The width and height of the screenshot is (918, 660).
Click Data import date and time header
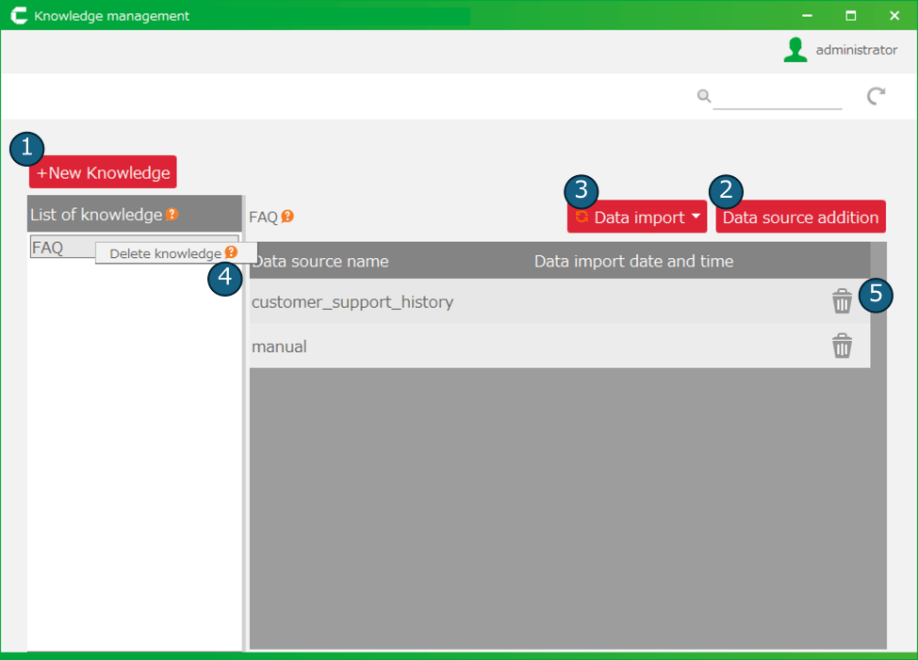click(x=633, y=261)
